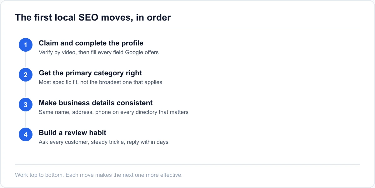
Task: Click the connector line between steps 2 and 3
Action: click(x=26, y=90)
